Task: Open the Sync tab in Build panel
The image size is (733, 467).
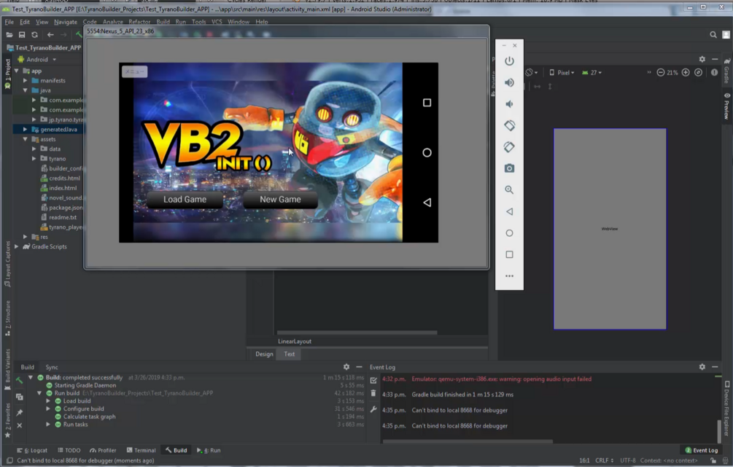Action: (x=52, y=367)
